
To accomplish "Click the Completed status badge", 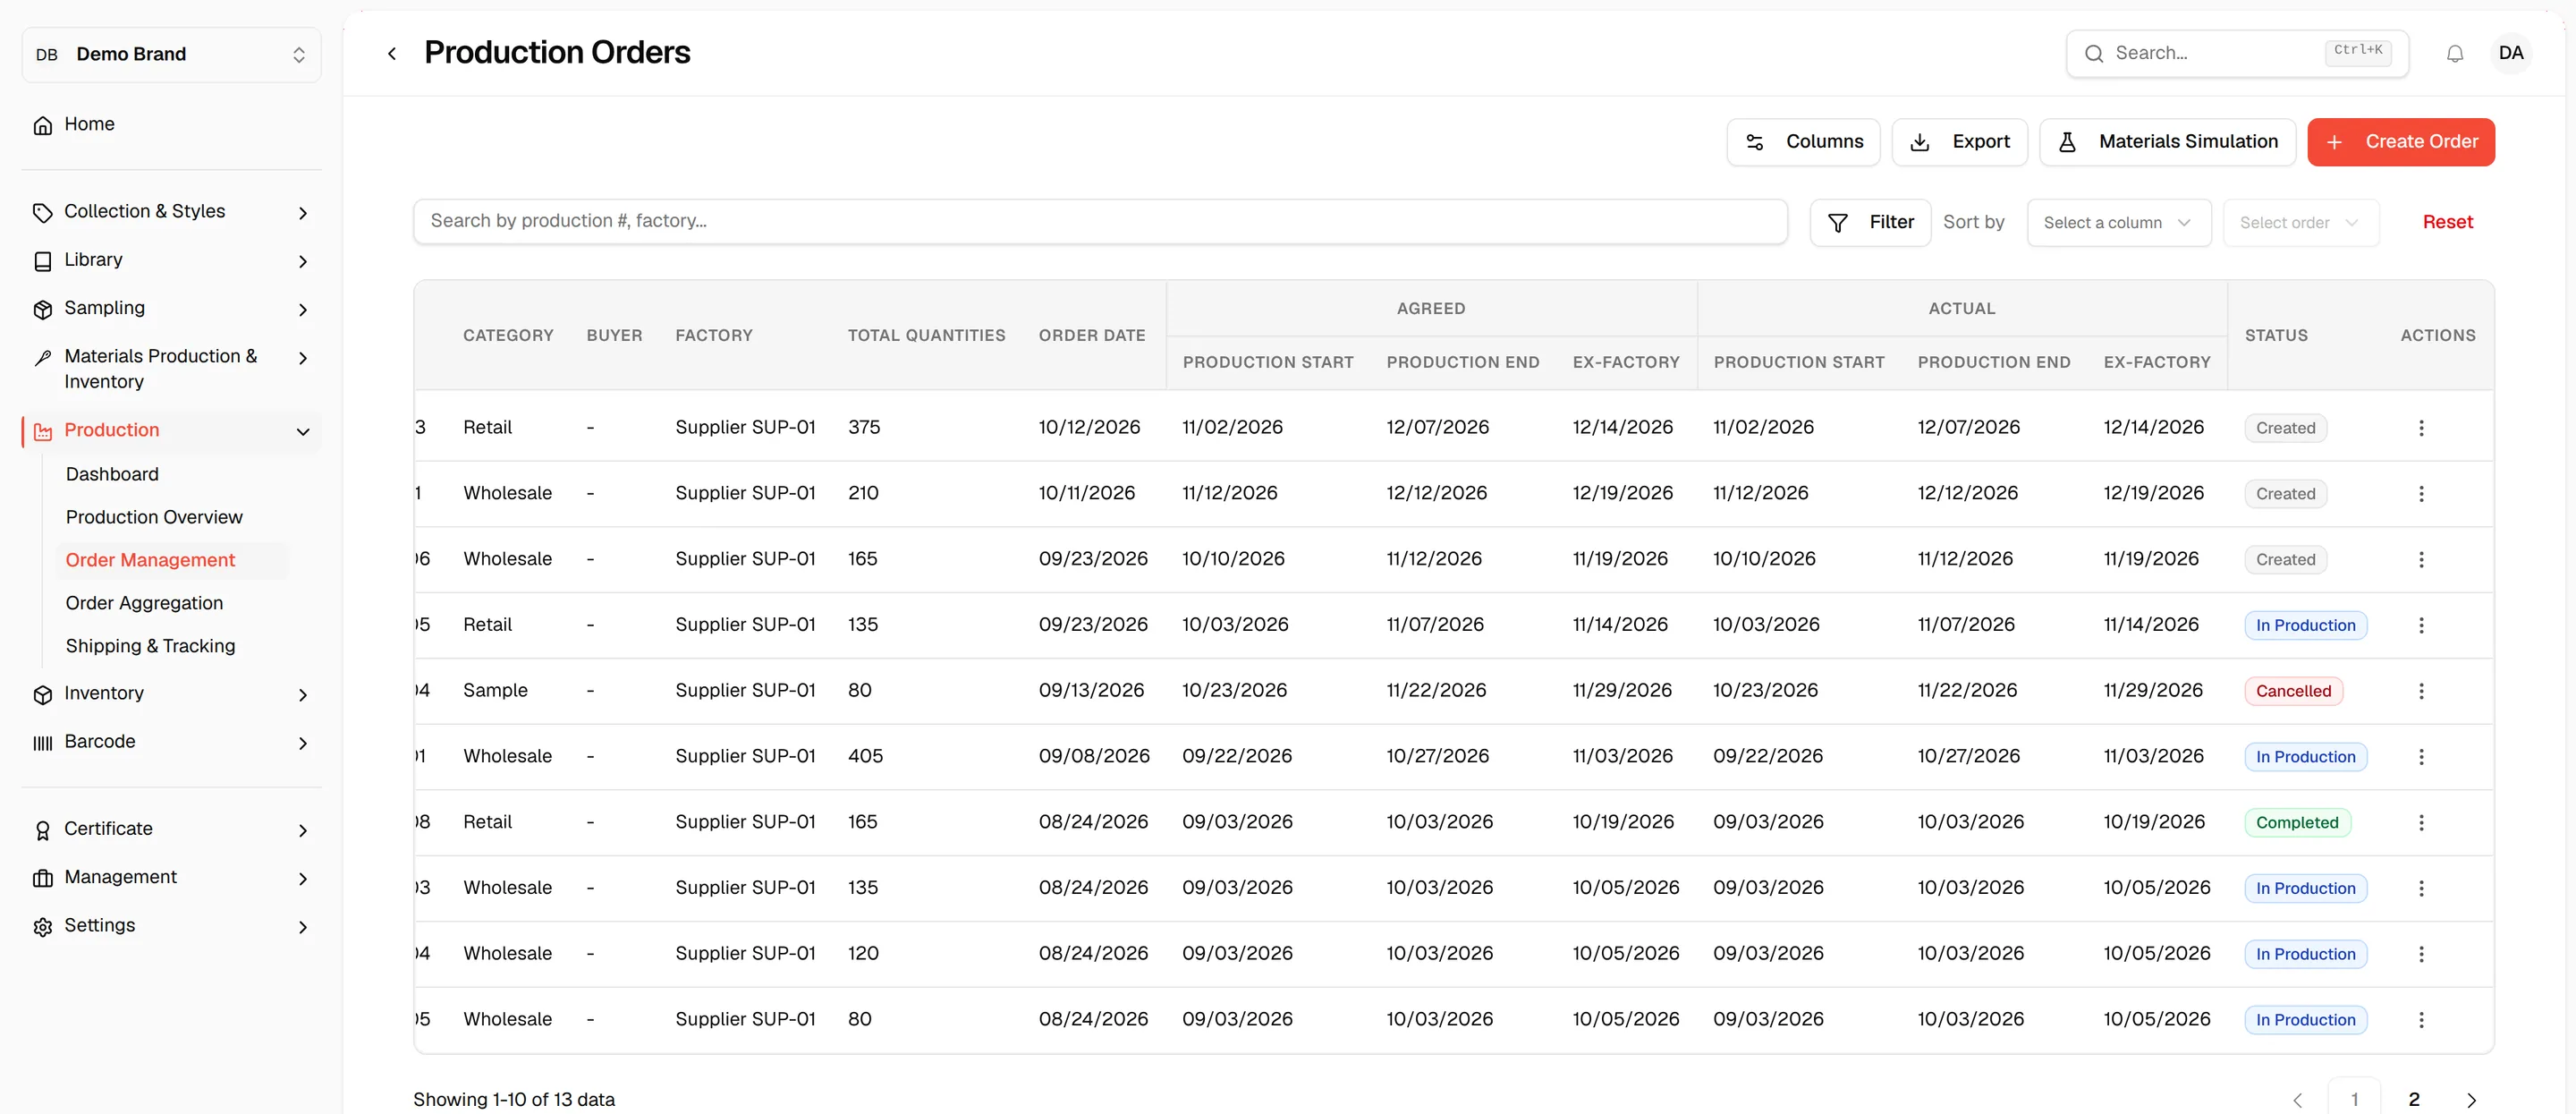I will [x=2297, y=823].
